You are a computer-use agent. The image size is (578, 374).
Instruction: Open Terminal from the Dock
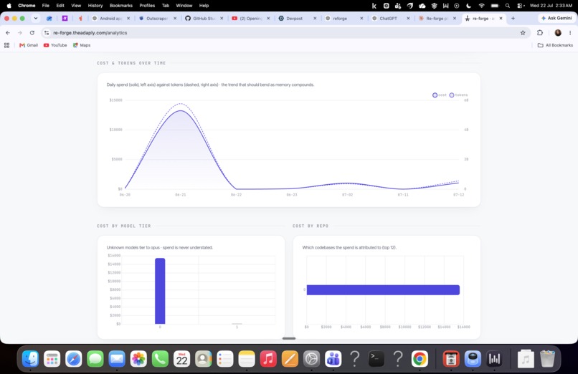[376, 358]
